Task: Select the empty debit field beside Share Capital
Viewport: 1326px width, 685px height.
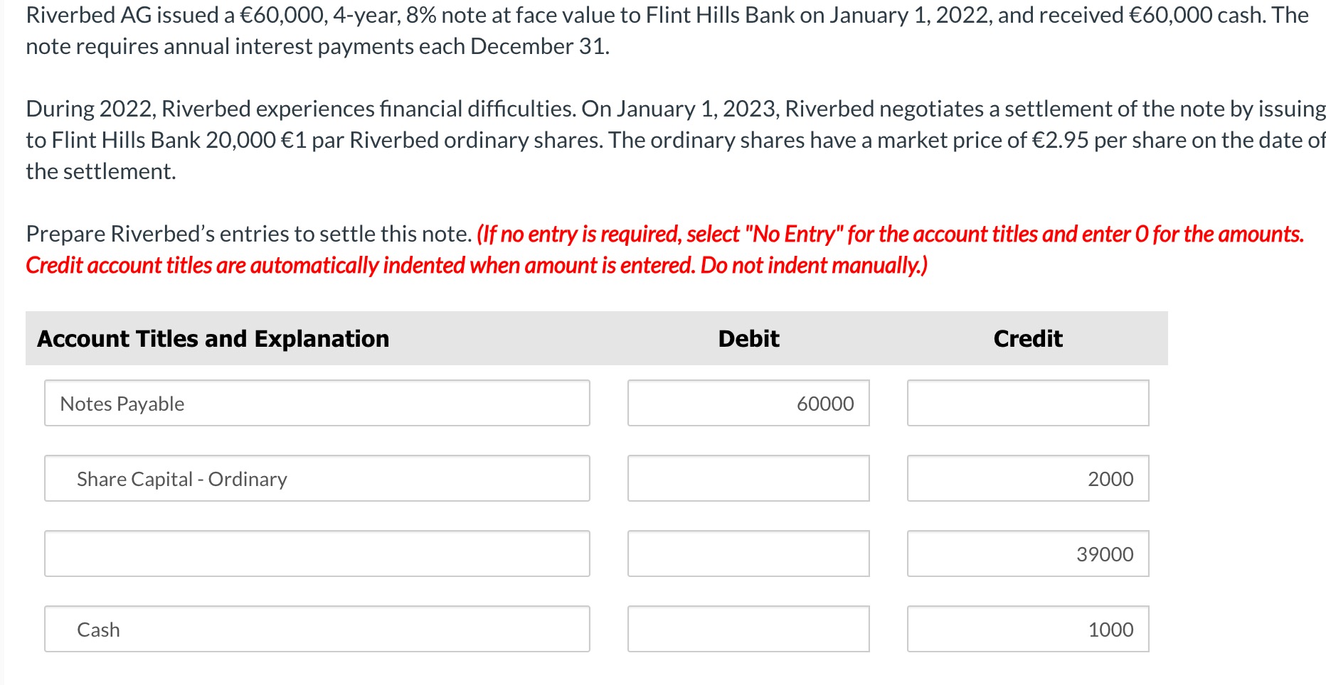Action: coord(748,478)
